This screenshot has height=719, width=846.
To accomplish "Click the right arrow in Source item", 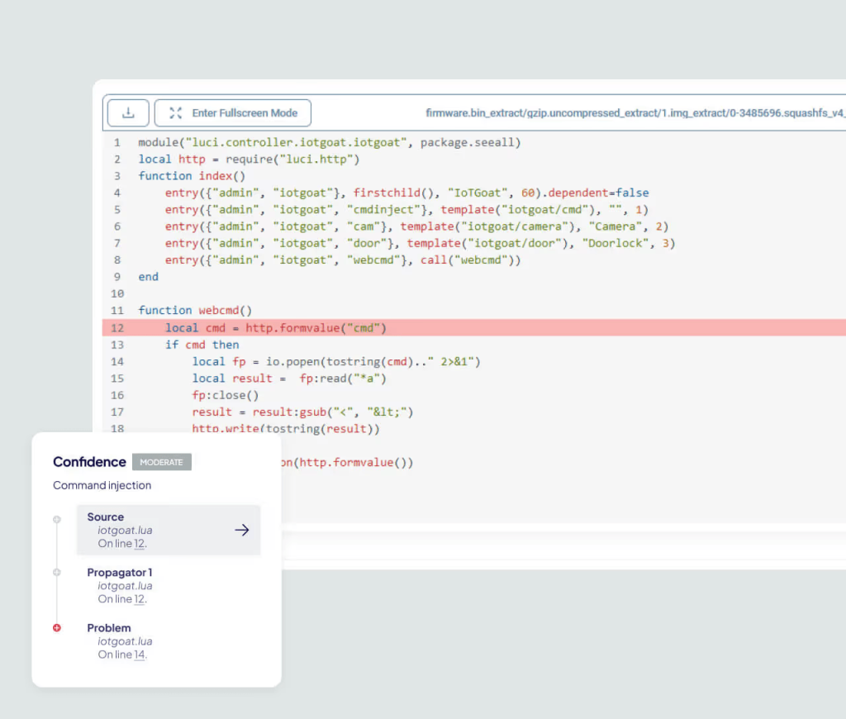I will (241, 531).
